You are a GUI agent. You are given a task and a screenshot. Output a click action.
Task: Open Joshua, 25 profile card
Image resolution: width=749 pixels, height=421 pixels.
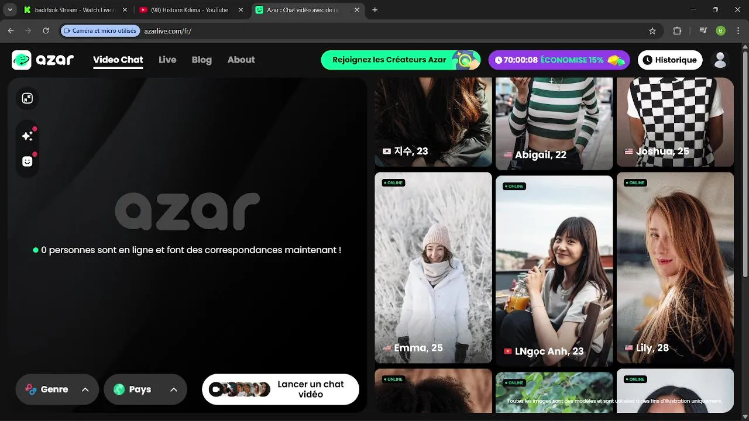pyautogui.click(x=675, y=122)
